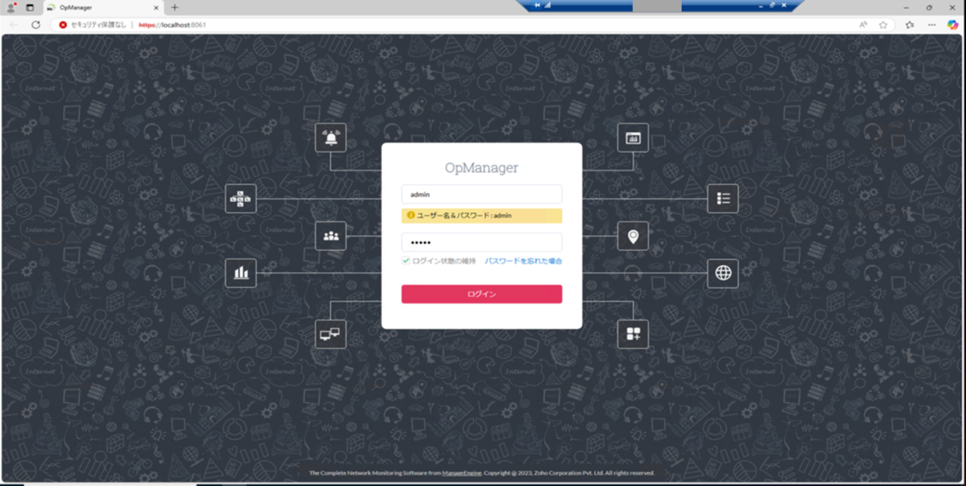Viewport: 966px width, 486px height.
Task: Click the add widgets grid icon
Action: [633, 333]
